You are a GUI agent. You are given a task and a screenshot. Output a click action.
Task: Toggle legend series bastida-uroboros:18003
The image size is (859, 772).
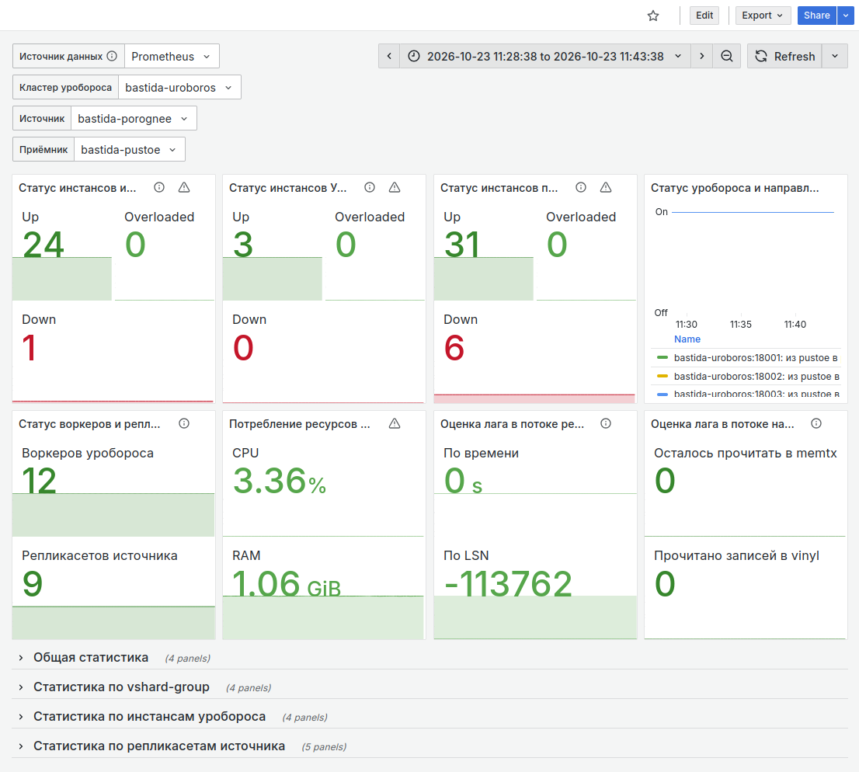click(x=756, y=394)
